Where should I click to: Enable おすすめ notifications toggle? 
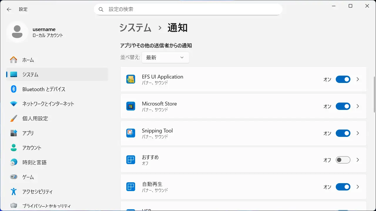pos(343,160)
